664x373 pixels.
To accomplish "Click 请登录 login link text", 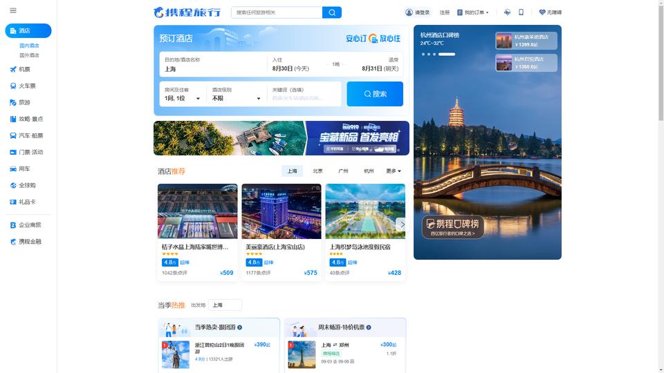I will coord(422,12).
